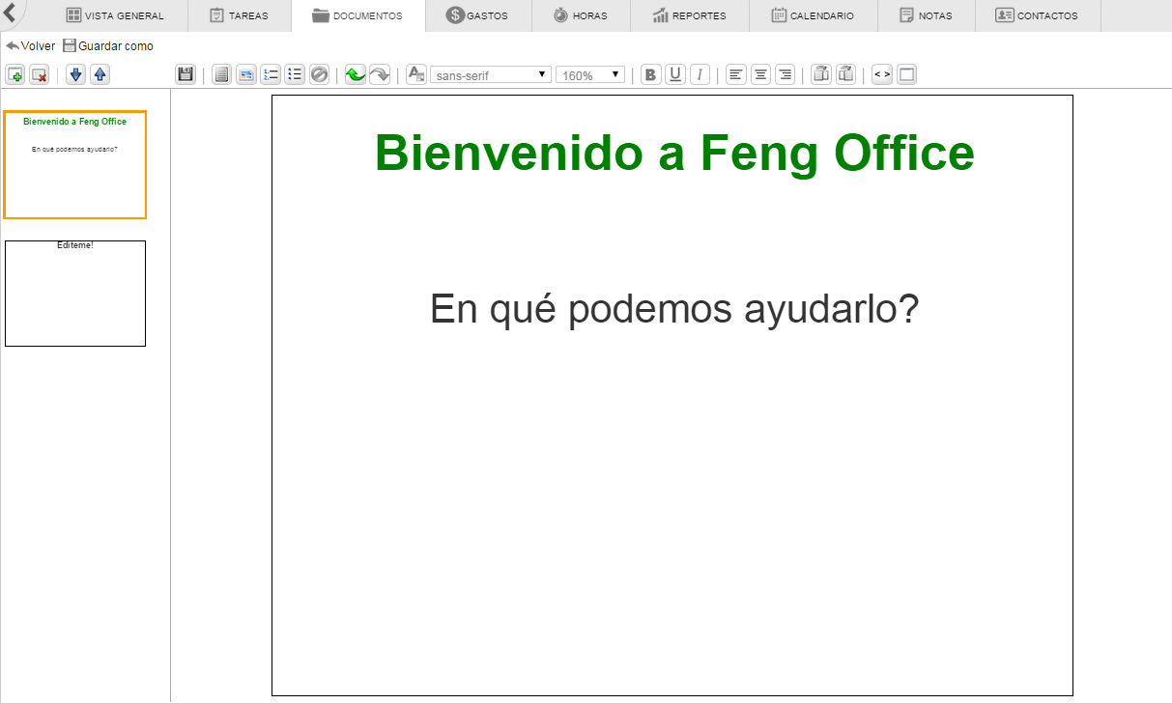Click the add new slide icon

15,75
